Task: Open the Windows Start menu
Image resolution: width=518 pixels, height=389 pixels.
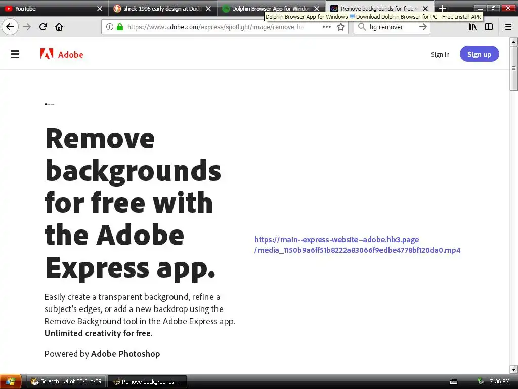Action: click(x=11, y=381)
